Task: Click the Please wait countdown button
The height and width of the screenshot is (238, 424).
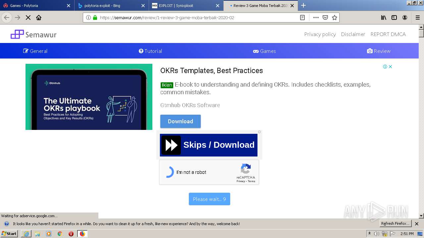Action: (x=209, y=199)
